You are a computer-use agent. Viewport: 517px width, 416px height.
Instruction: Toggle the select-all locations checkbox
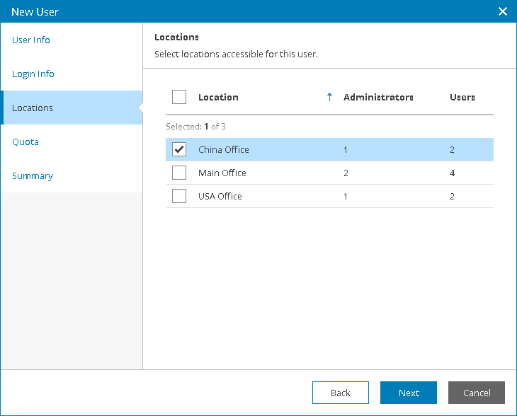179,97
